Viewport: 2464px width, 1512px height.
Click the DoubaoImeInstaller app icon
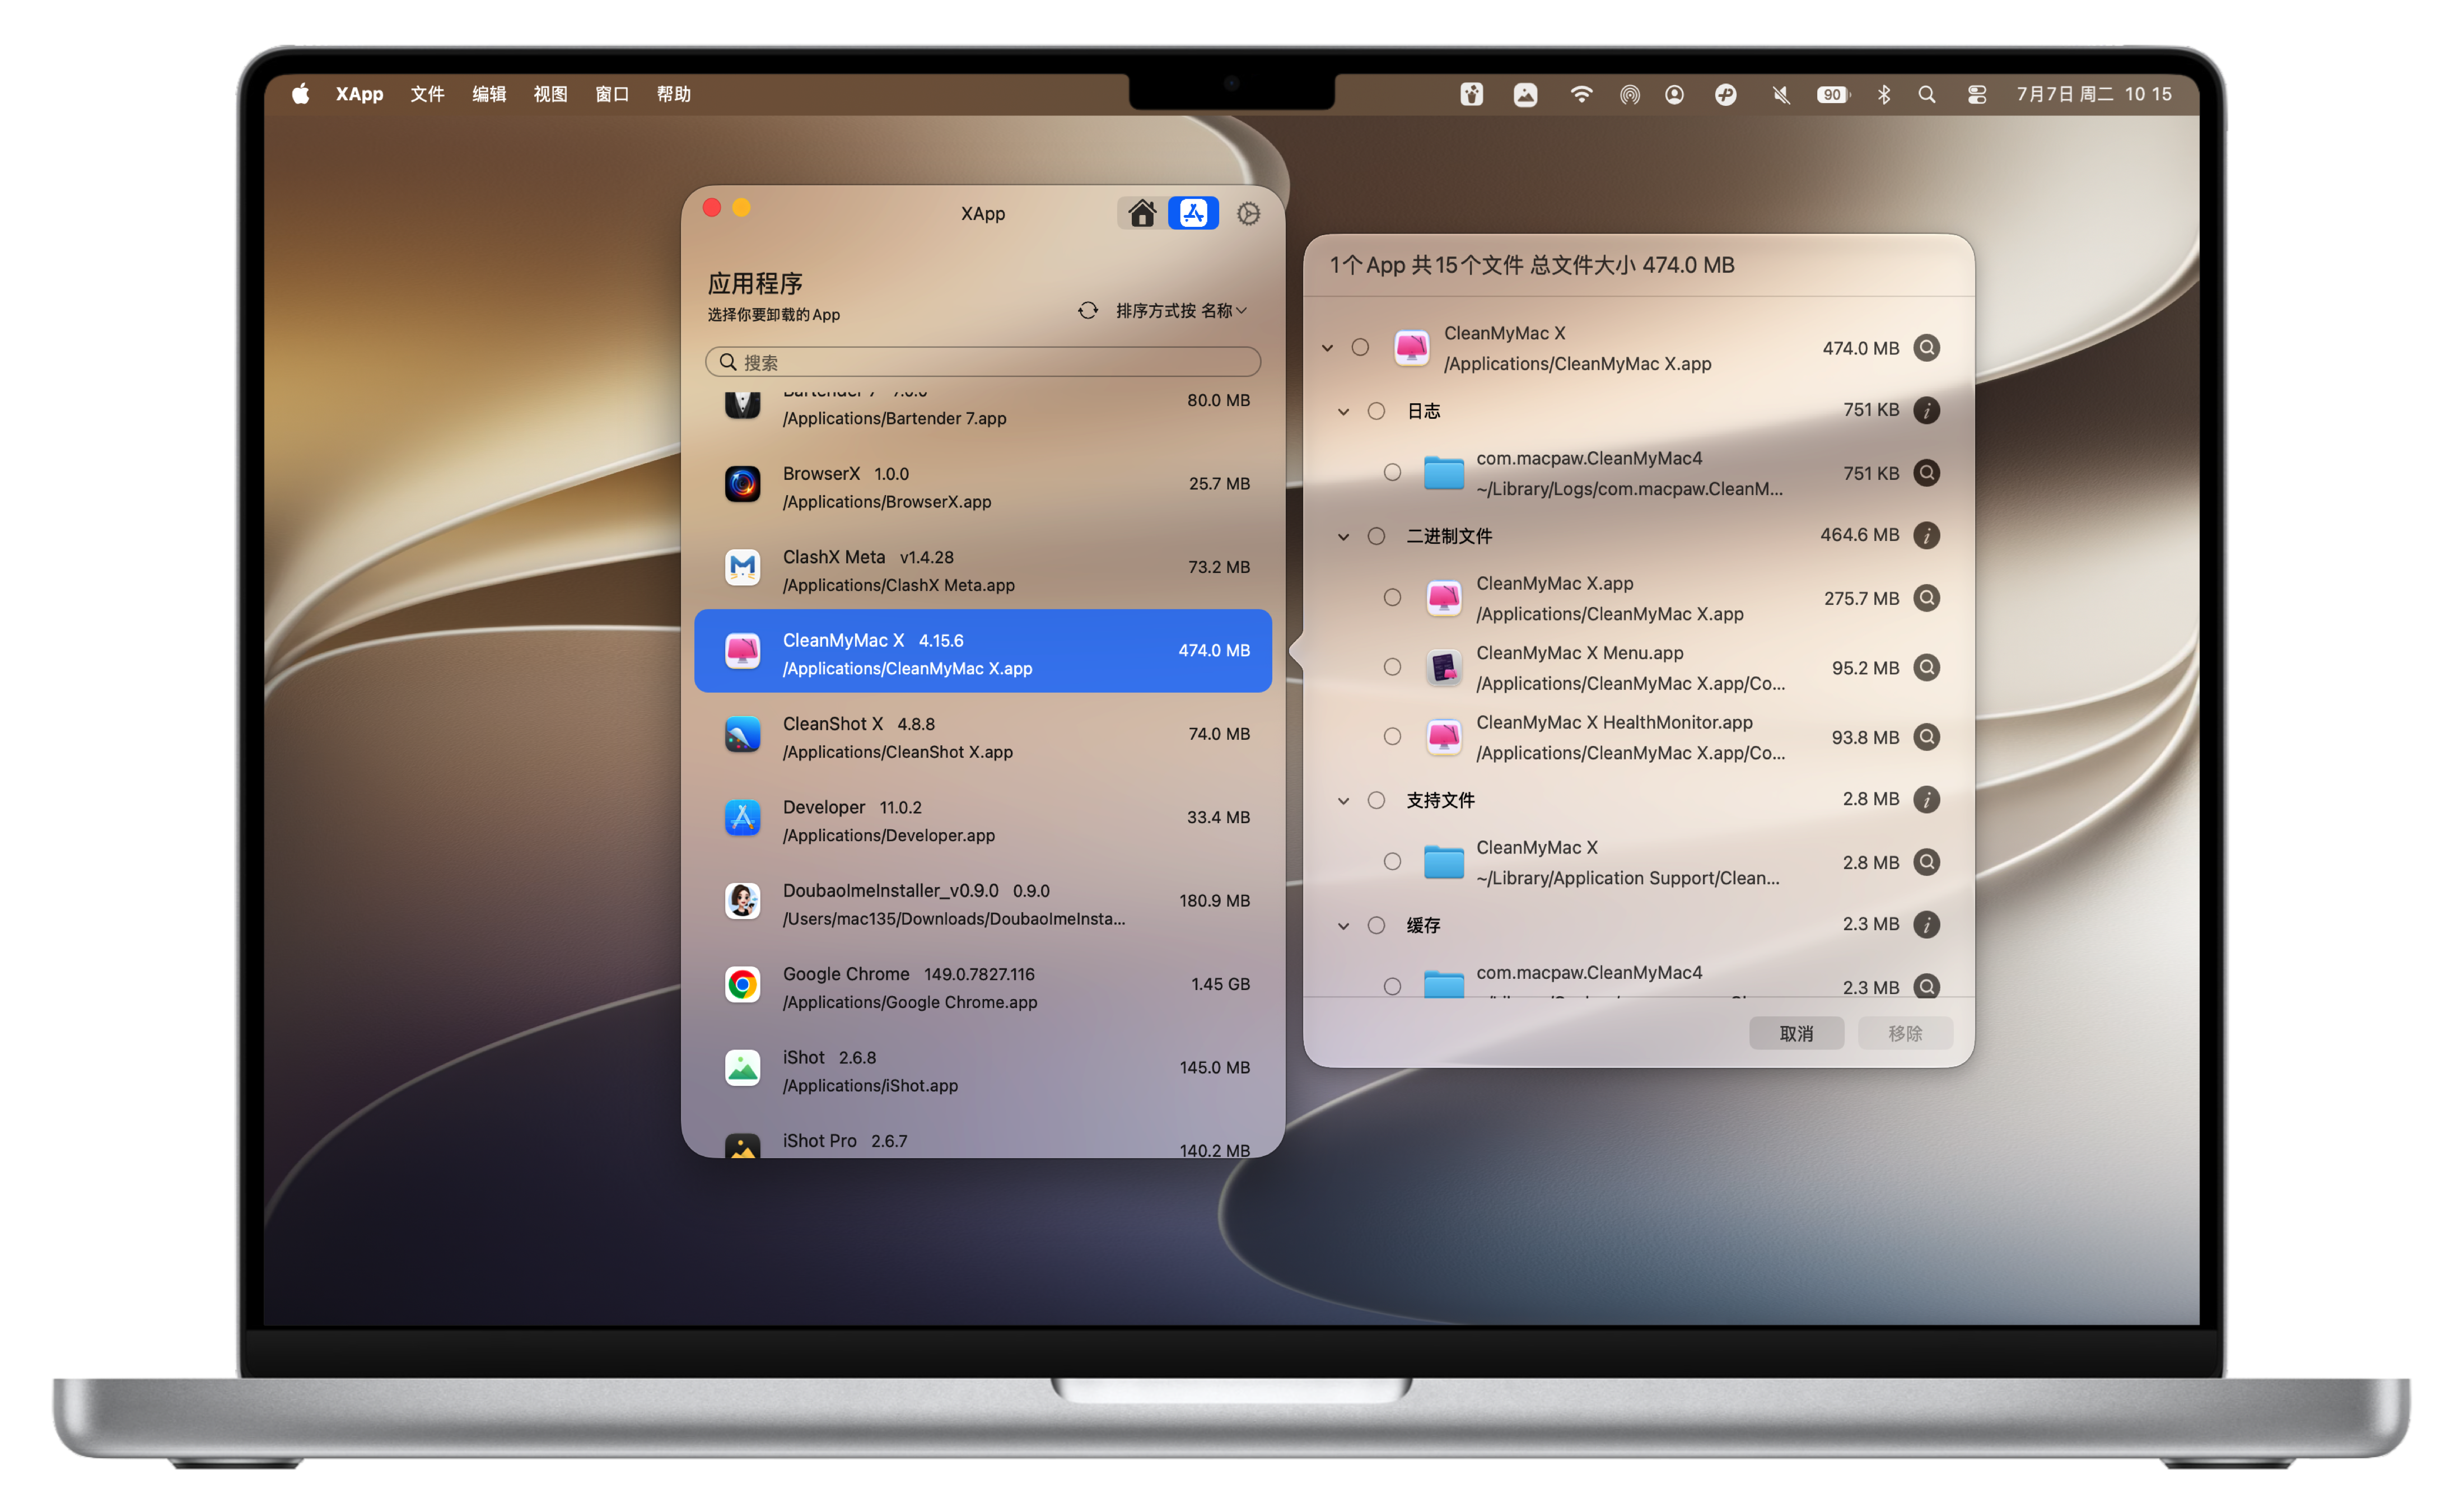click(742, 901)
